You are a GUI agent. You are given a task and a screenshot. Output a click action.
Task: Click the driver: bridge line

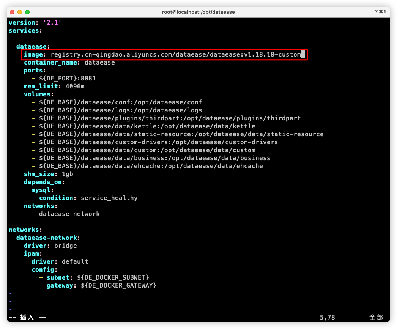50,246
